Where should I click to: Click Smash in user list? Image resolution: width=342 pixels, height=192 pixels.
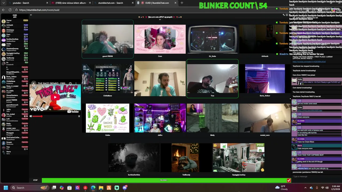(x=15, y=143)
